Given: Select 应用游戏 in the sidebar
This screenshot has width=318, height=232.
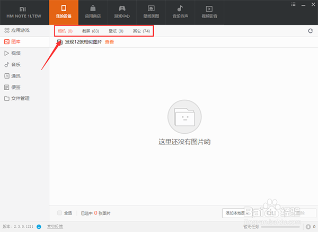Looking at the screenshot, I should [x=20, y=30].
